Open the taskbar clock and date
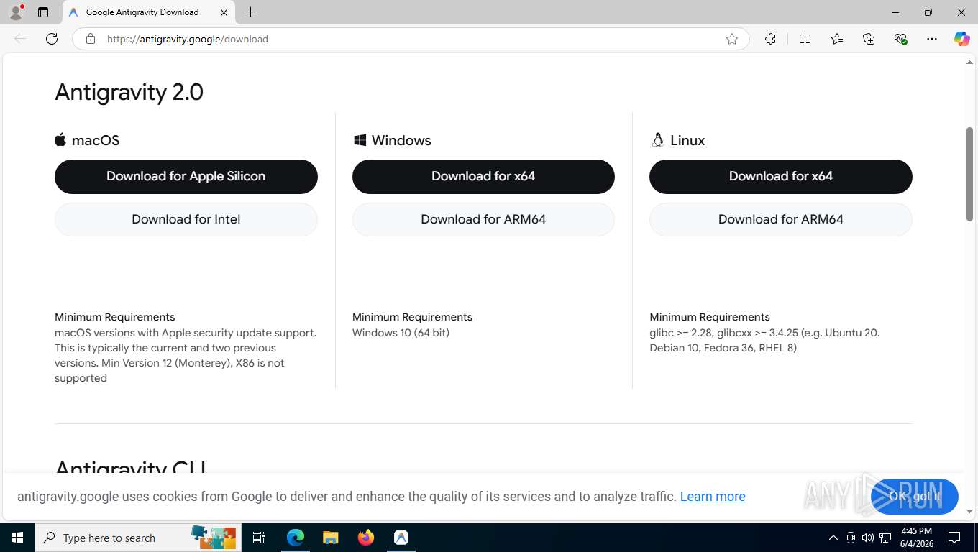The width and height of the screenshot is (978, 552). click(x=917, y=538)
